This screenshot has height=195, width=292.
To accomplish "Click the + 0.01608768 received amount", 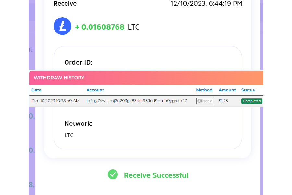I will 100,27.
